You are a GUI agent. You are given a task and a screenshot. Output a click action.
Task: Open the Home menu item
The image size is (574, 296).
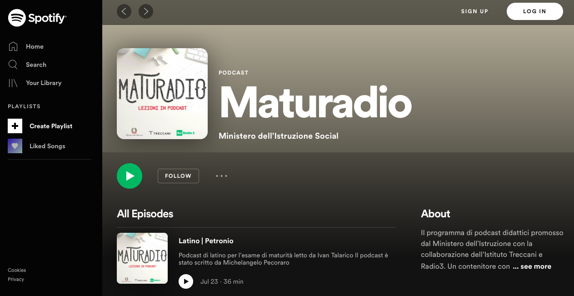(35, 46)
